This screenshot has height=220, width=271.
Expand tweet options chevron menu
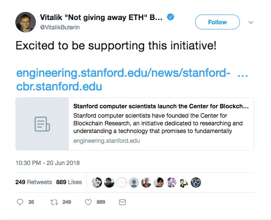tap(251, 22)
